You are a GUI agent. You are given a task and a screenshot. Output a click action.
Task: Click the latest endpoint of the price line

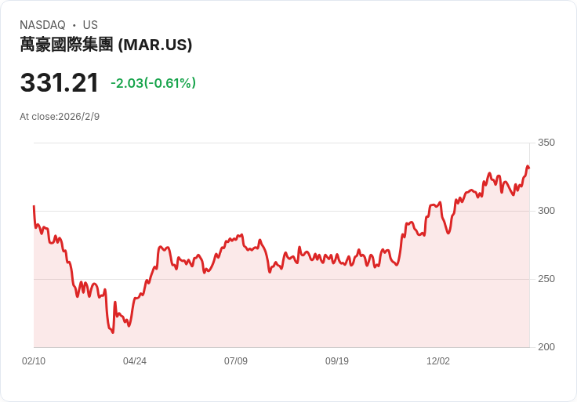point(529,167)
